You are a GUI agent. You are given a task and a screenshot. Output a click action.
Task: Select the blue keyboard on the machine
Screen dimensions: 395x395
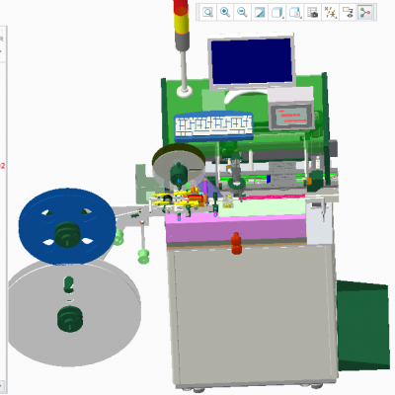[x=213, y=126]
